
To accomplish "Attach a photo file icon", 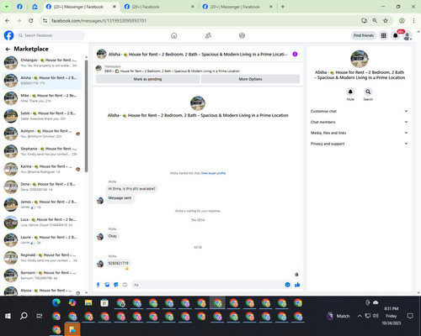I will pos(107,285).
